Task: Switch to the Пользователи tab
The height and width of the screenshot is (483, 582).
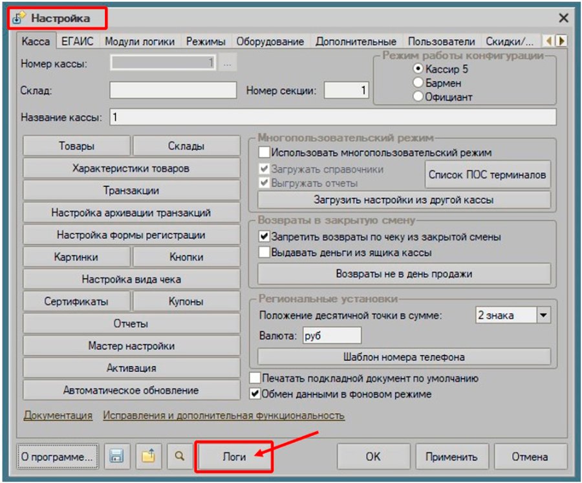Action: (x=441, y=41)
